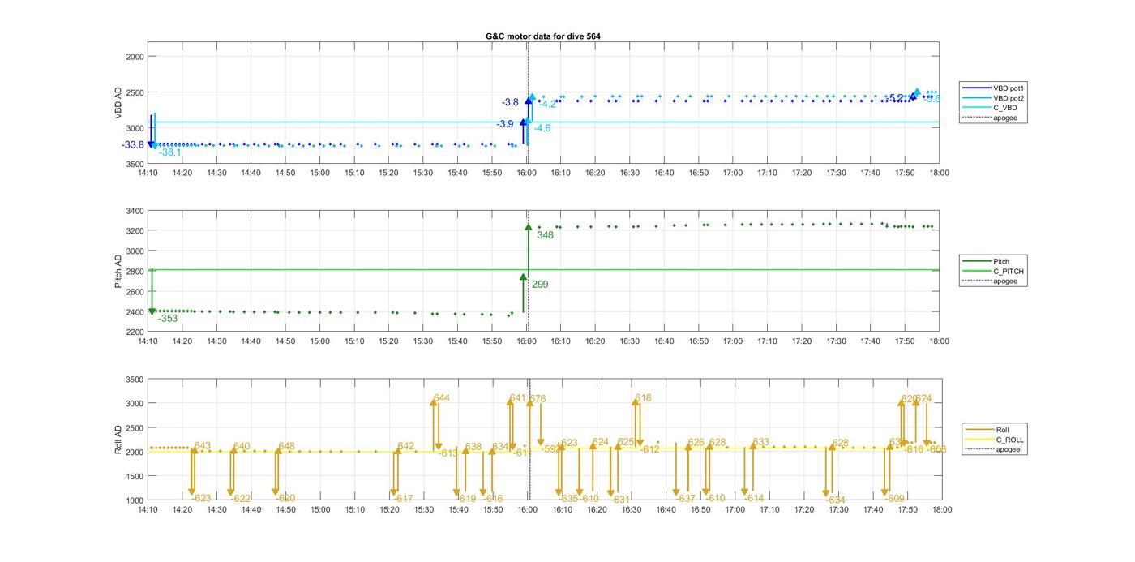This screenshot has width=1135, height=562.
Task: Click the 16:00 tick under the Roll plot
Action: [528, 510]
